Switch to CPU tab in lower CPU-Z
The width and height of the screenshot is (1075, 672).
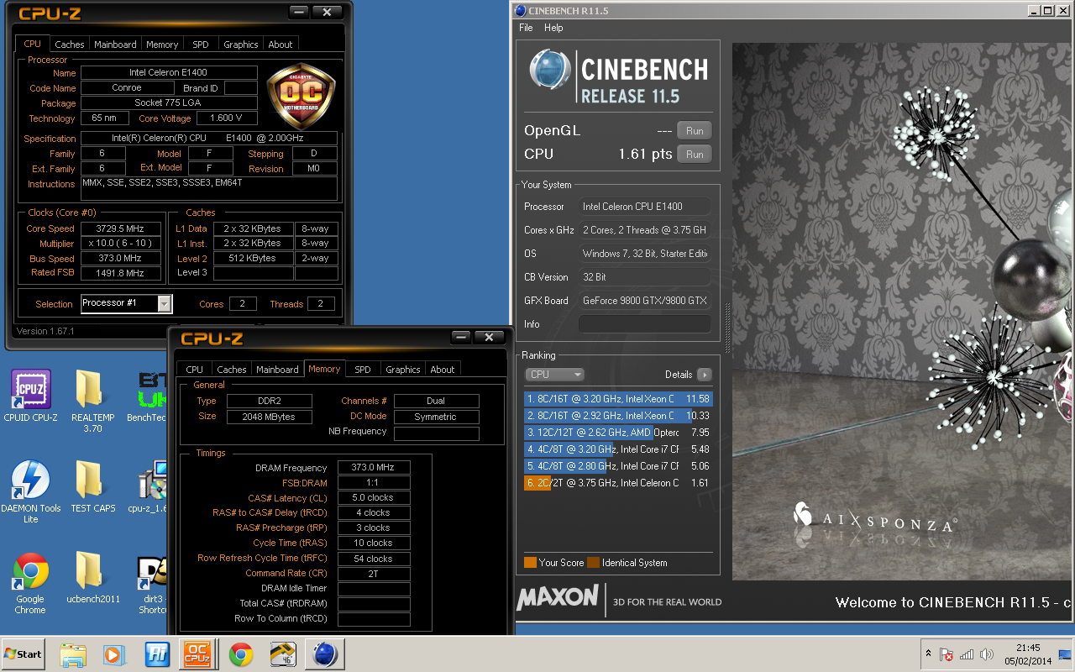click(195, 370)
